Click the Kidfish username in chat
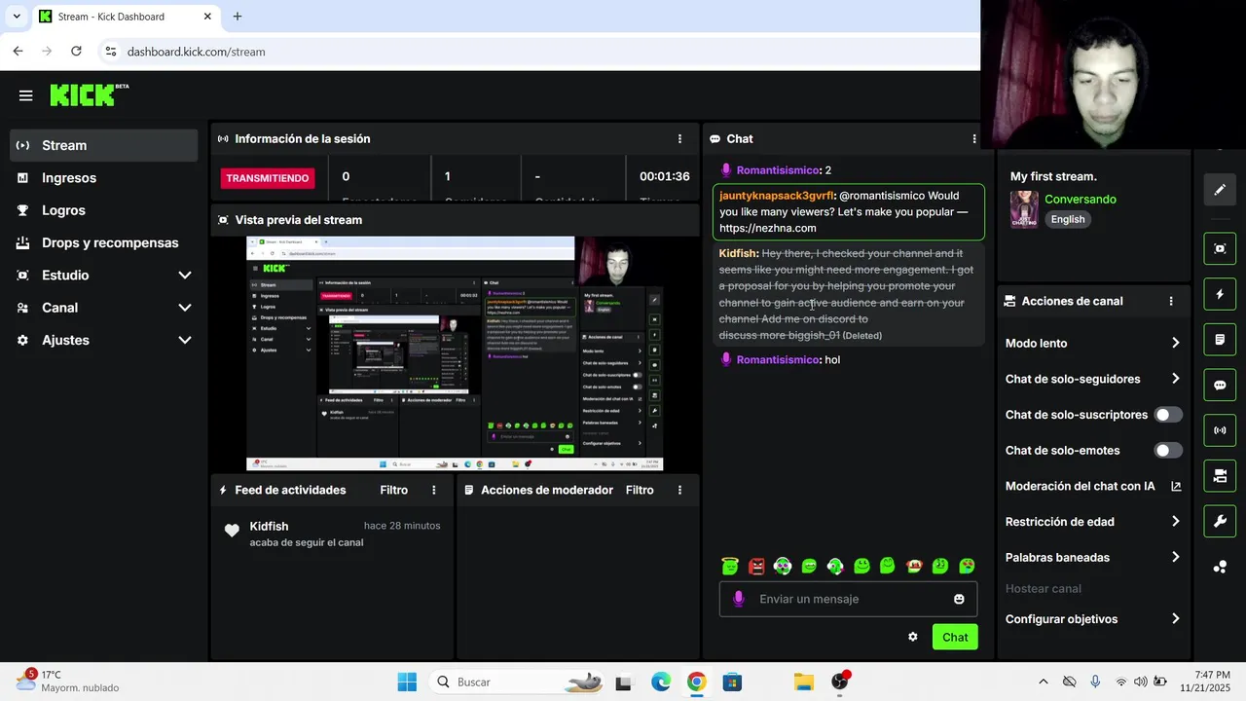 (x=739, y=253)
